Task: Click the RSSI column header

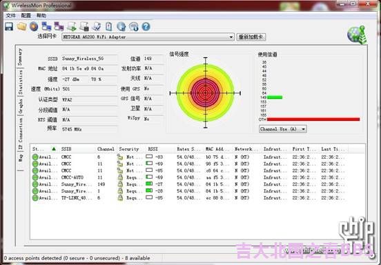Action: coord(153,149)
